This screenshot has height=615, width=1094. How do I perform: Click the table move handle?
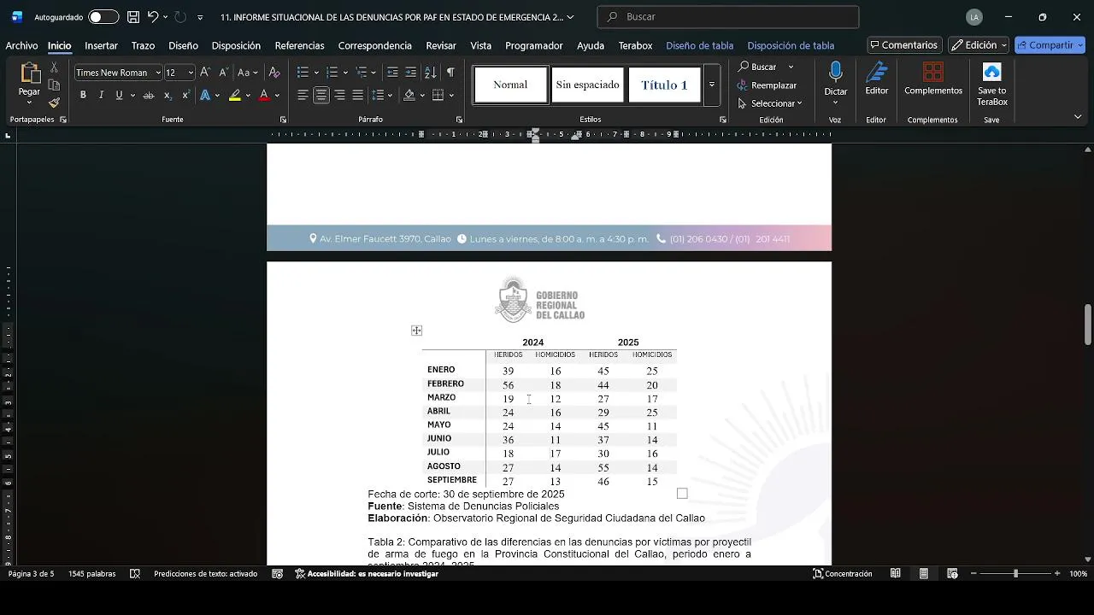[x=416, y=331]
